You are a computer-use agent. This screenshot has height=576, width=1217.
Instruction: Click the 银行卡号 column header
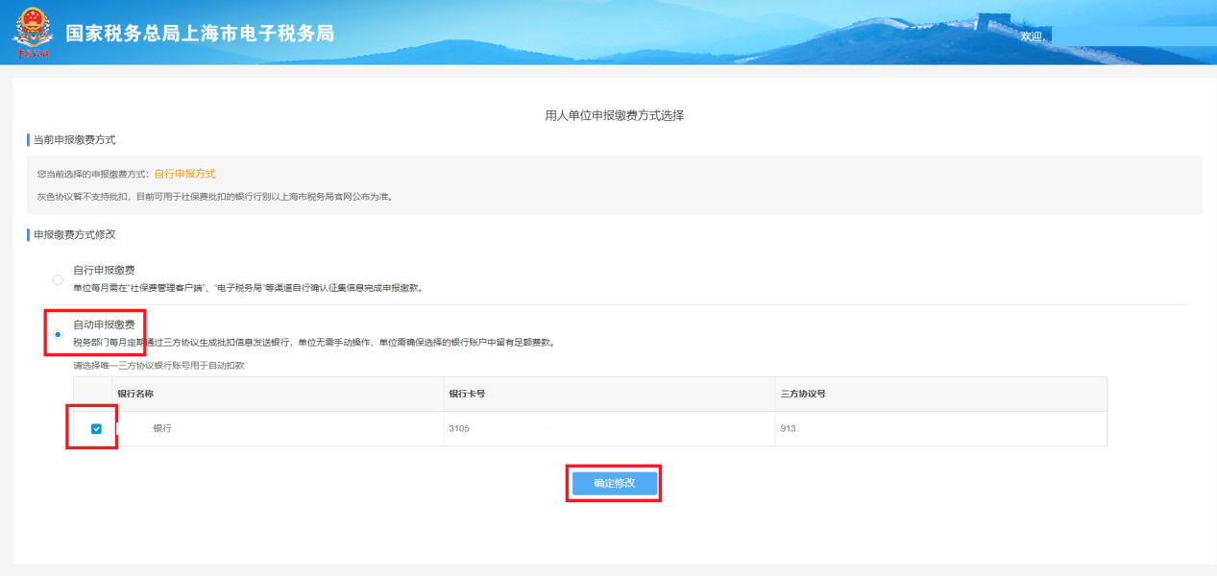[469, 395]
